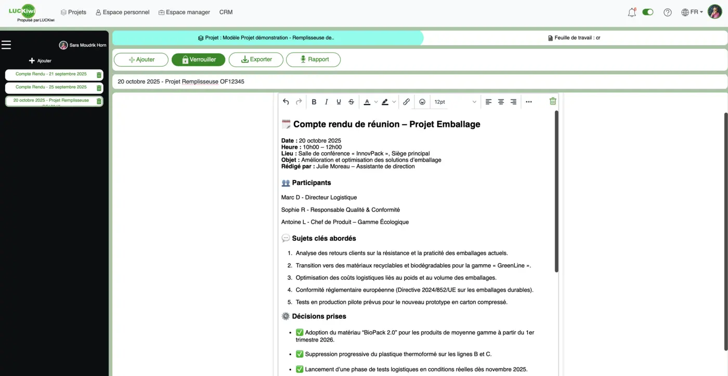
Task: Click the Undo icon in the editor toolbar
Action: [x=285, y=101]
